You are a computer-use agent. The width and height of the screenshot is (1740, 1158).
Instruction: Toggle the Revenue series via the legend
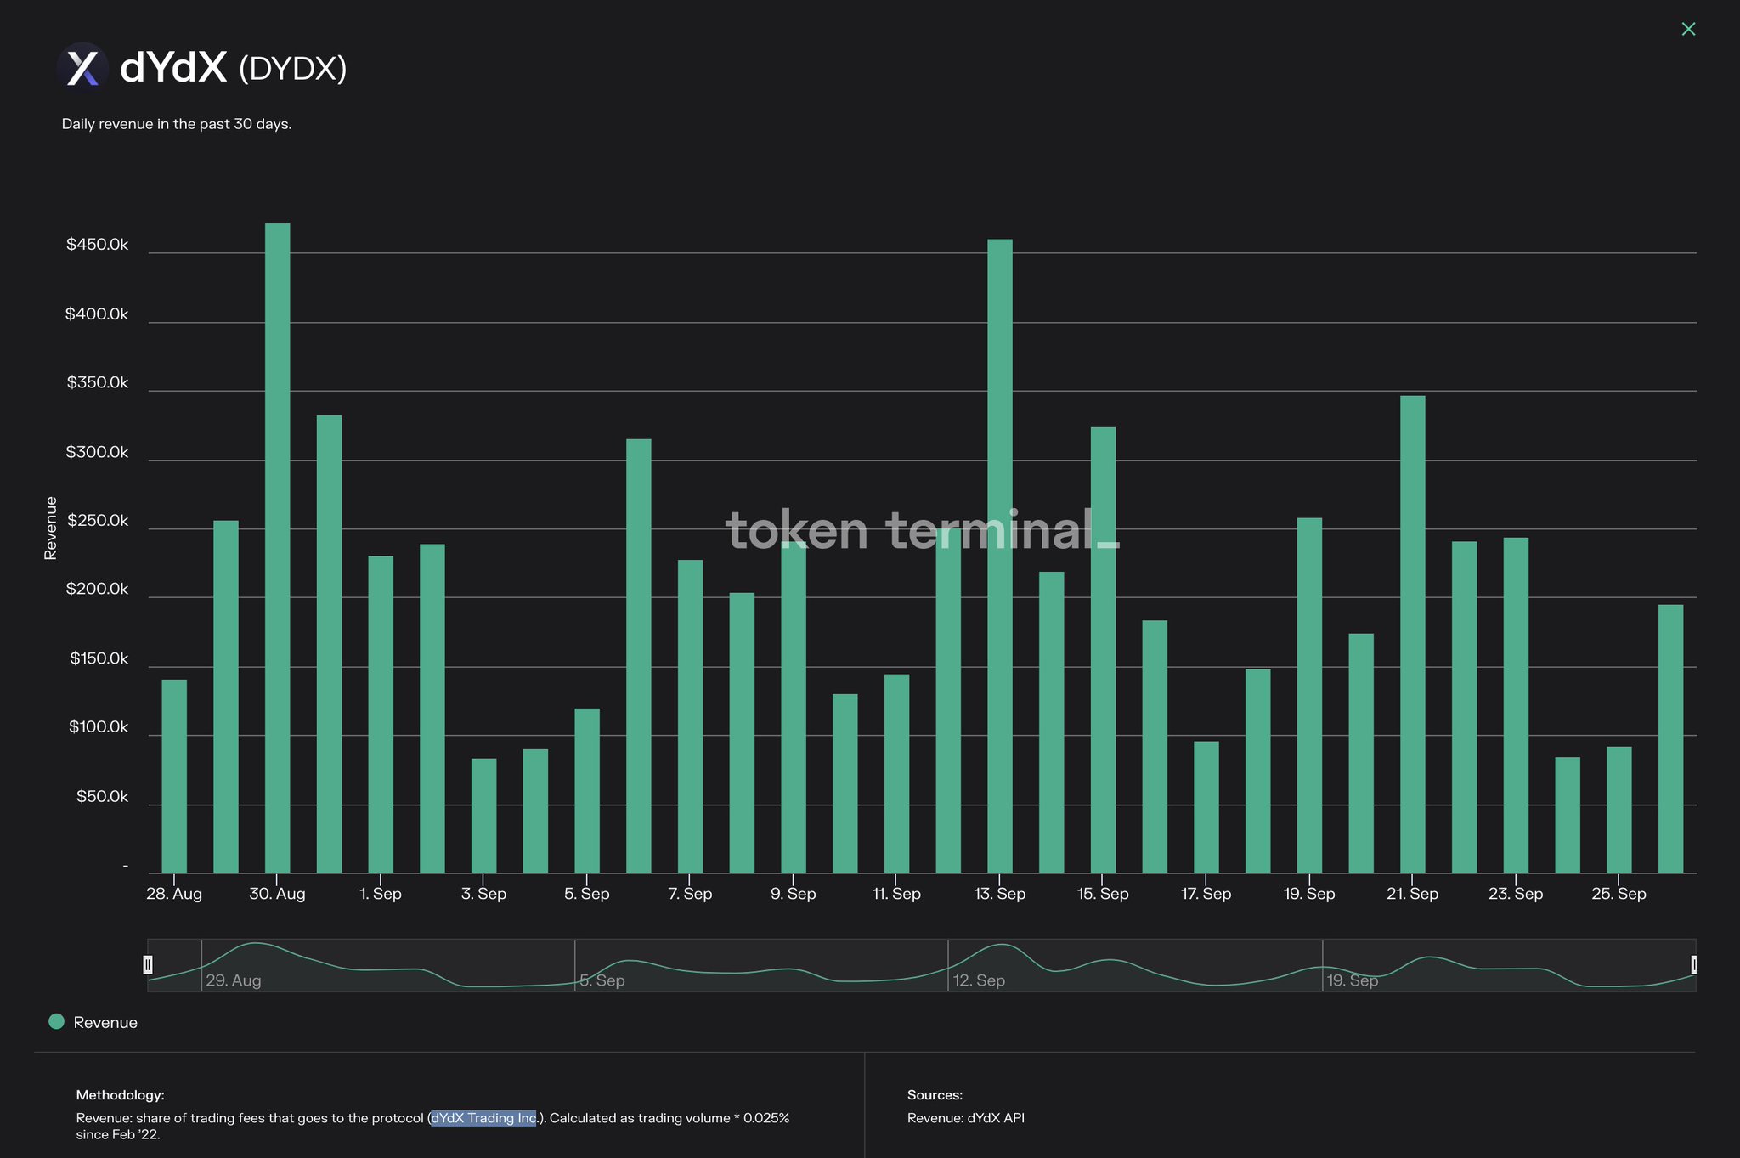coord(93,1021)
